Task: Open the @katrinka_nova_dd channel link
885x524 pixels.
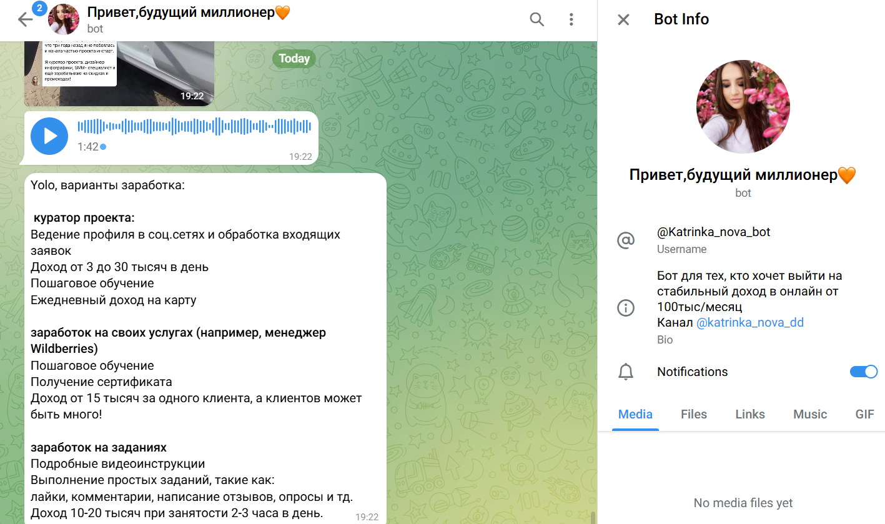Action: (750, 323)
